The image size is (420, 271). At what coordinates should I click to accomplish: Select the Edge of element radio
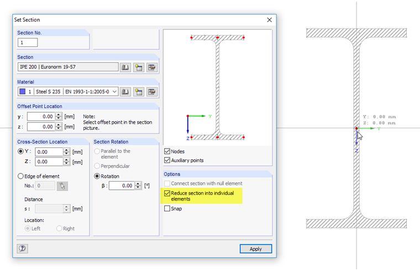[20, 176]
